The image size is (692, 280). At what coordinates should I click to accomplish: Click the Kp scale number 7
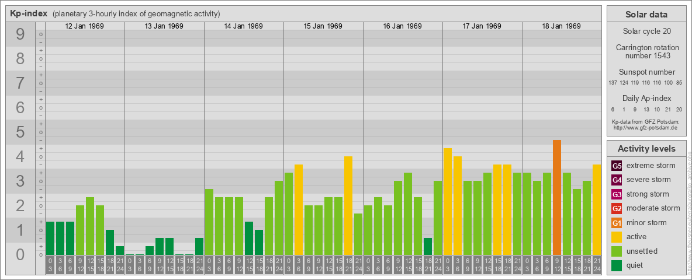coord(20,83)
